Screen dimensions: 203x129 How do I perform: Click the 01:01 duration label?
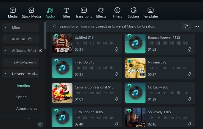point(79,99)
